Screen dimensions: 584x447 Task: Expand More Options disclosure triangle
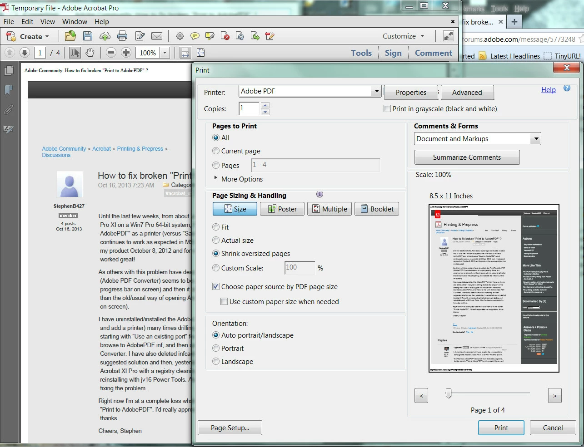click(216, 178)
